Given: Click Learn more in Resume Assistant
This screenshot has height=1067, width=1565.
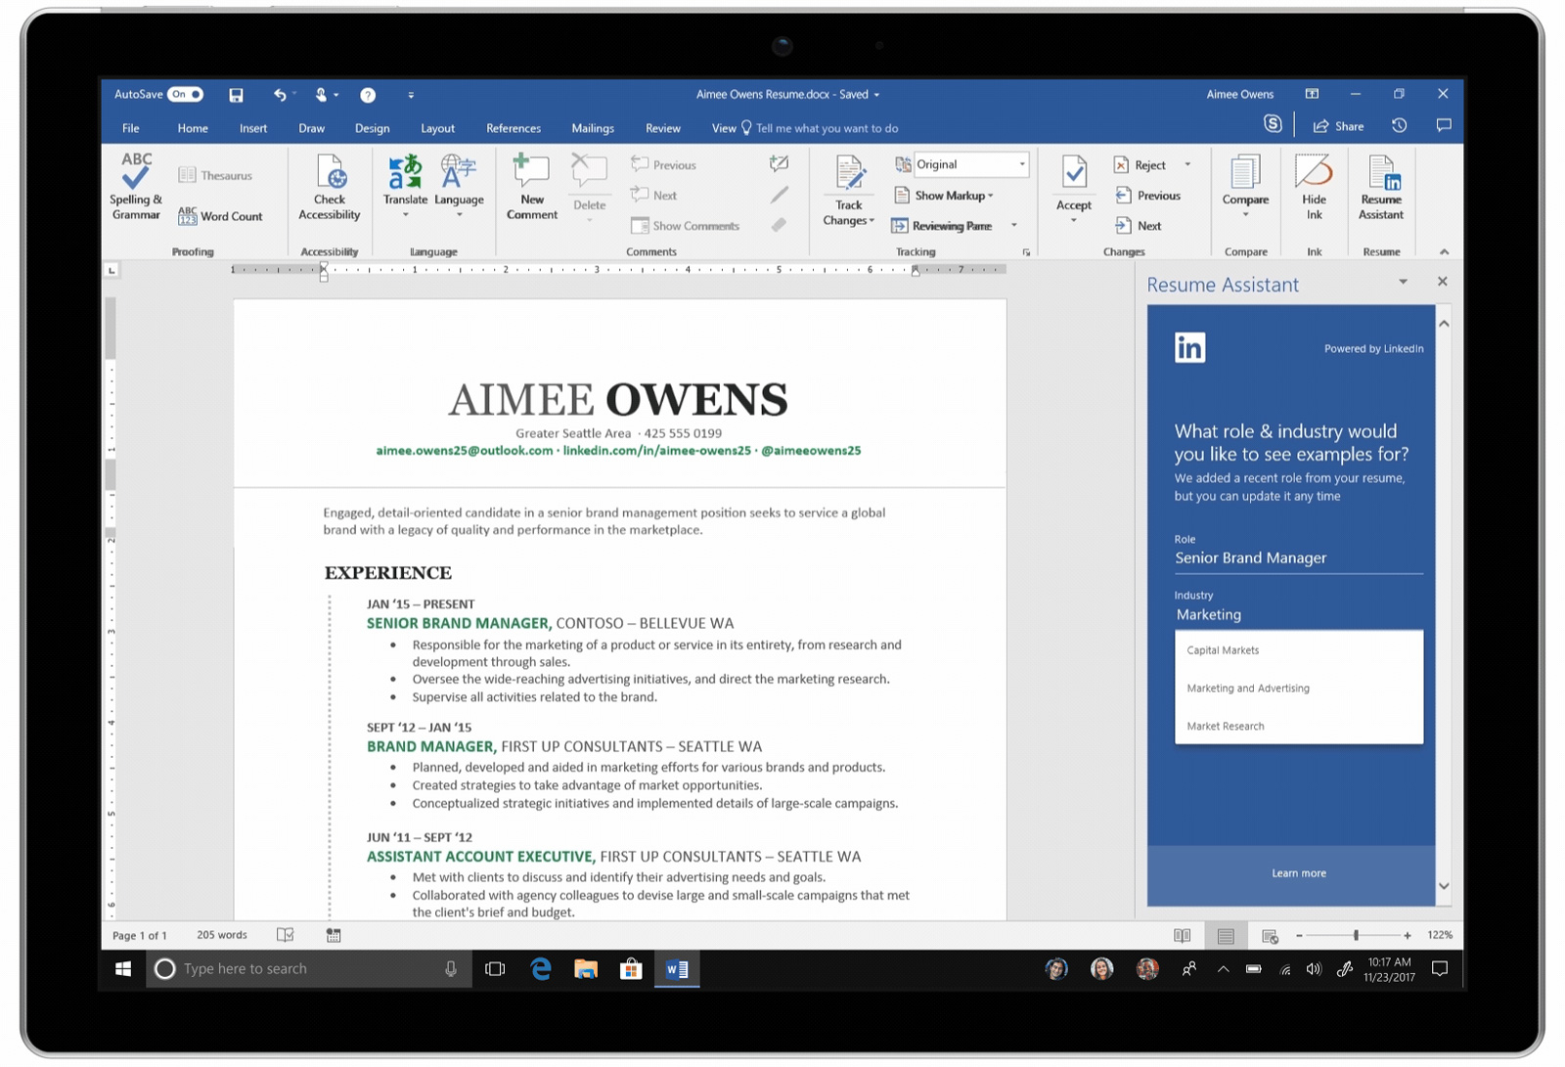Looking at the screenshot, I should (x=1298, y=873).
